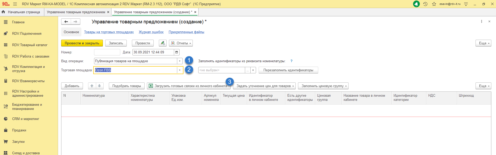Clear the <не выбран> field with x button
Image resolution: width=496 pixels, height=155 pixels.
(253, 70)
